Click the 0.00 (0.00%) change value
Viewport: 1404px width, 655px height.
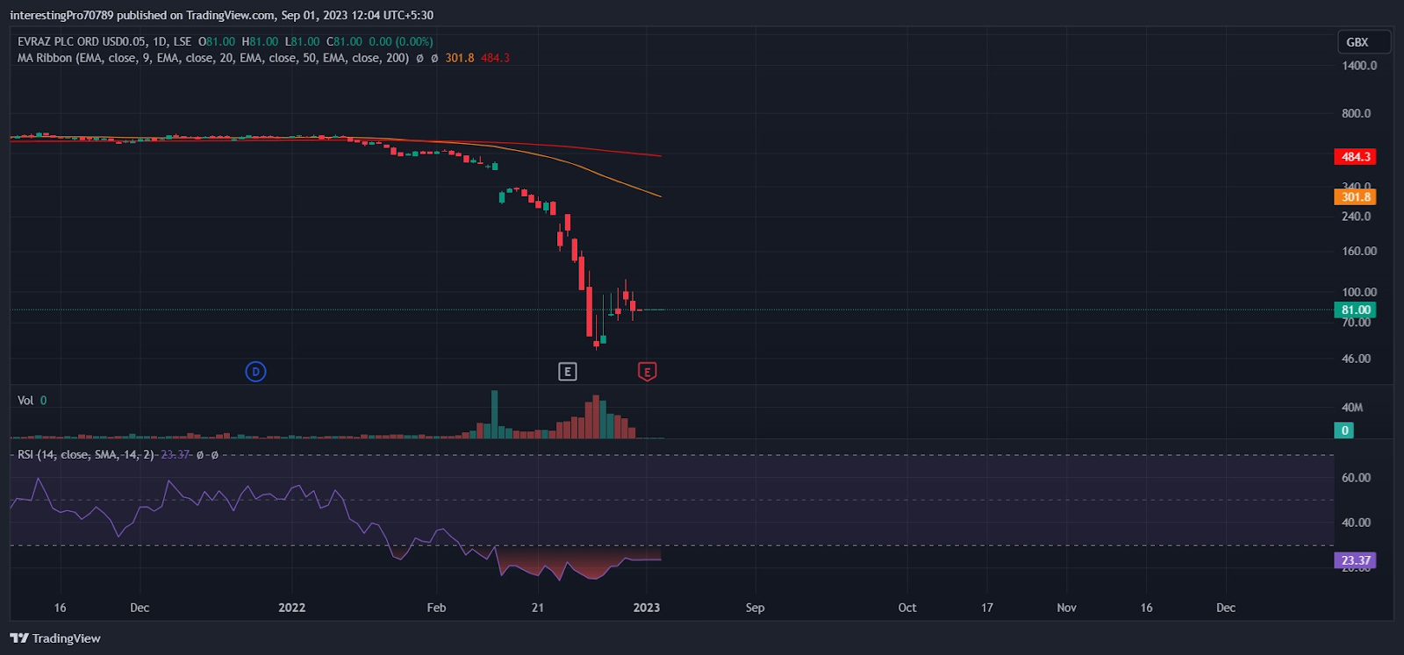point(401,41)
